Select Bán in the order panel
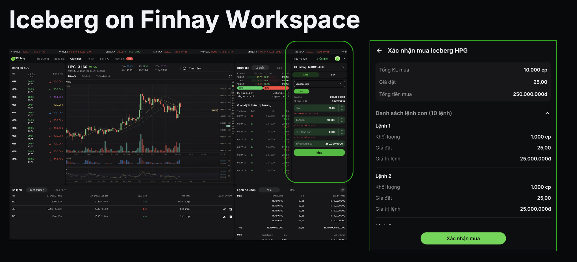The width and height of the screenshot is (577, 262). pos(333,75)
